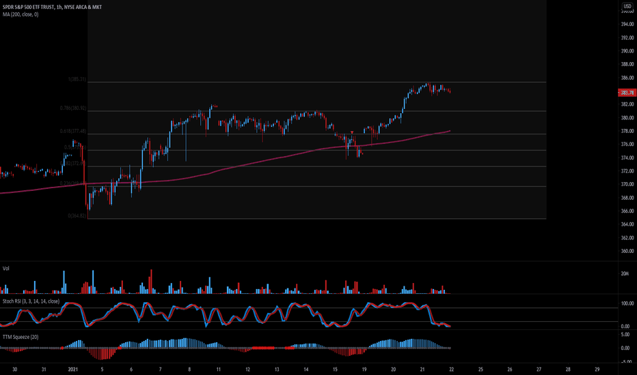The height and width of the screenshot is (375, 637).
Task: Click the 360.00 price axis label
Action: tap(627, 251)
